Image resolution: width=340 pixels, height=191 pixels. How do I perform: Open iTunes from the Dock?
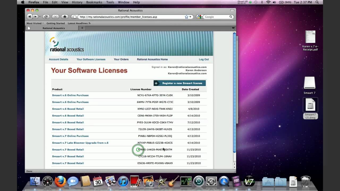(x=123, y=181)
